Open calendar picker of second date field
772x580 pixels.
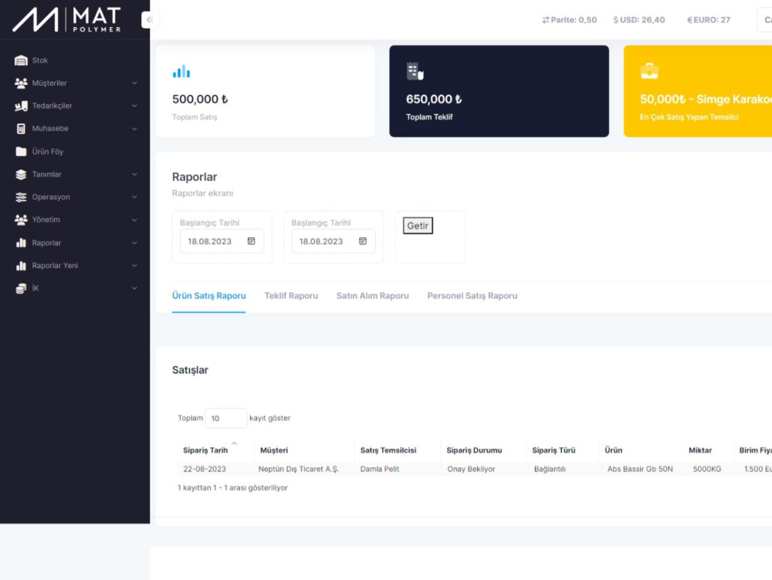pyautogui.click(x=363, y=241)
